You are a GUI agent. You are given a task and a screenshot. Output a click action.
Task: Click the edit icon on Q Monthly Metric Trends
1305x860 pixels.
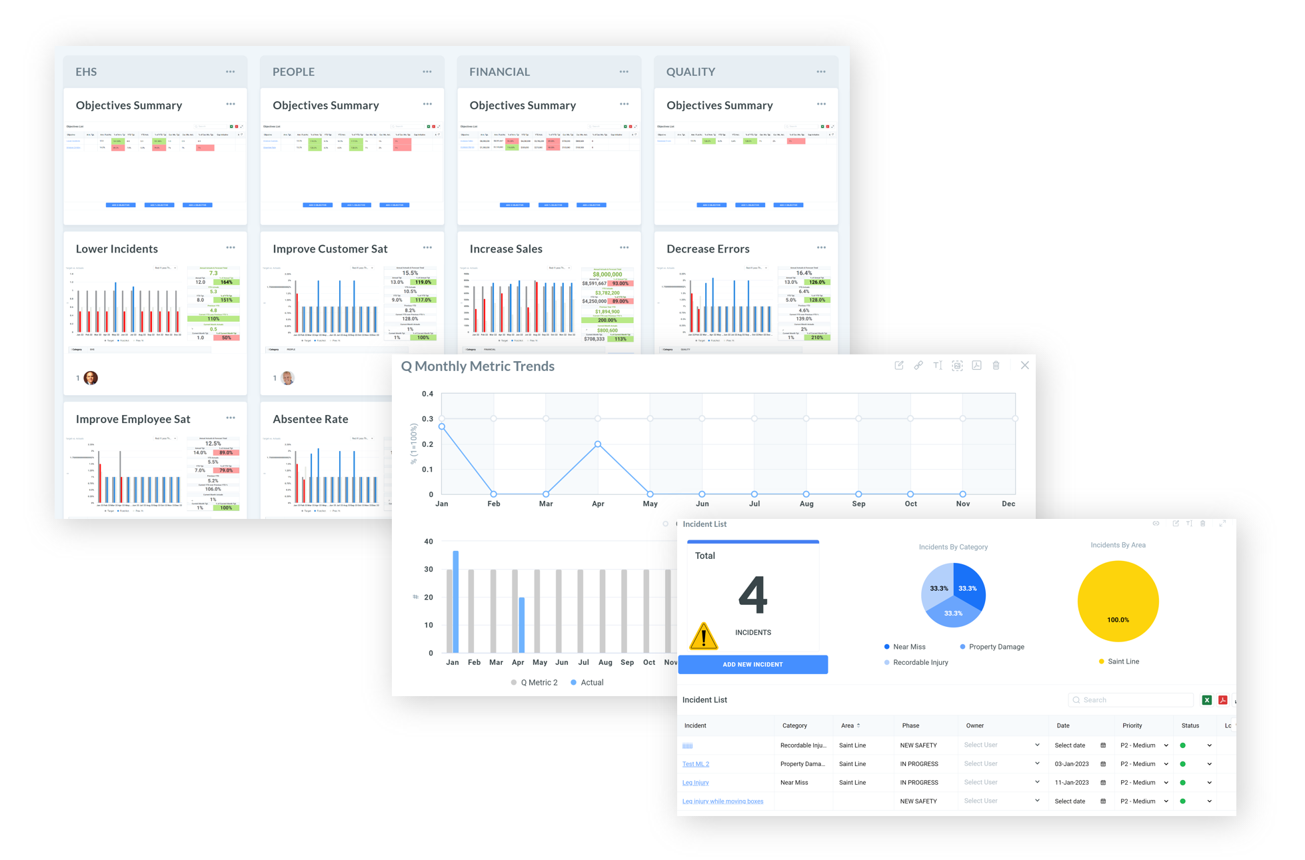click(898, 365)
